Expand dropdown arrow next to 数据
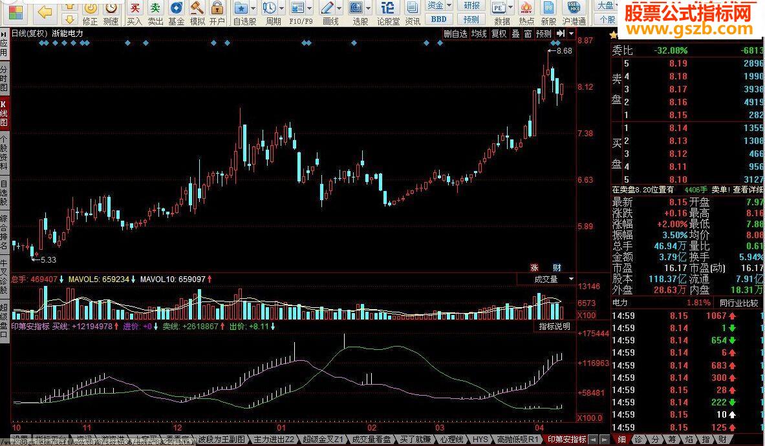 tap(510, 8)
